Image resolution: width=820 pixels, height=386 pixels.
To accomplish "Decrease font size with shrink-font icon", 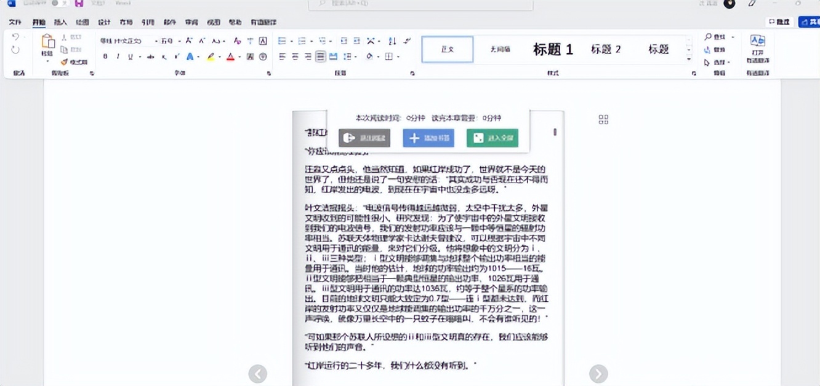I will coord(201,41).
